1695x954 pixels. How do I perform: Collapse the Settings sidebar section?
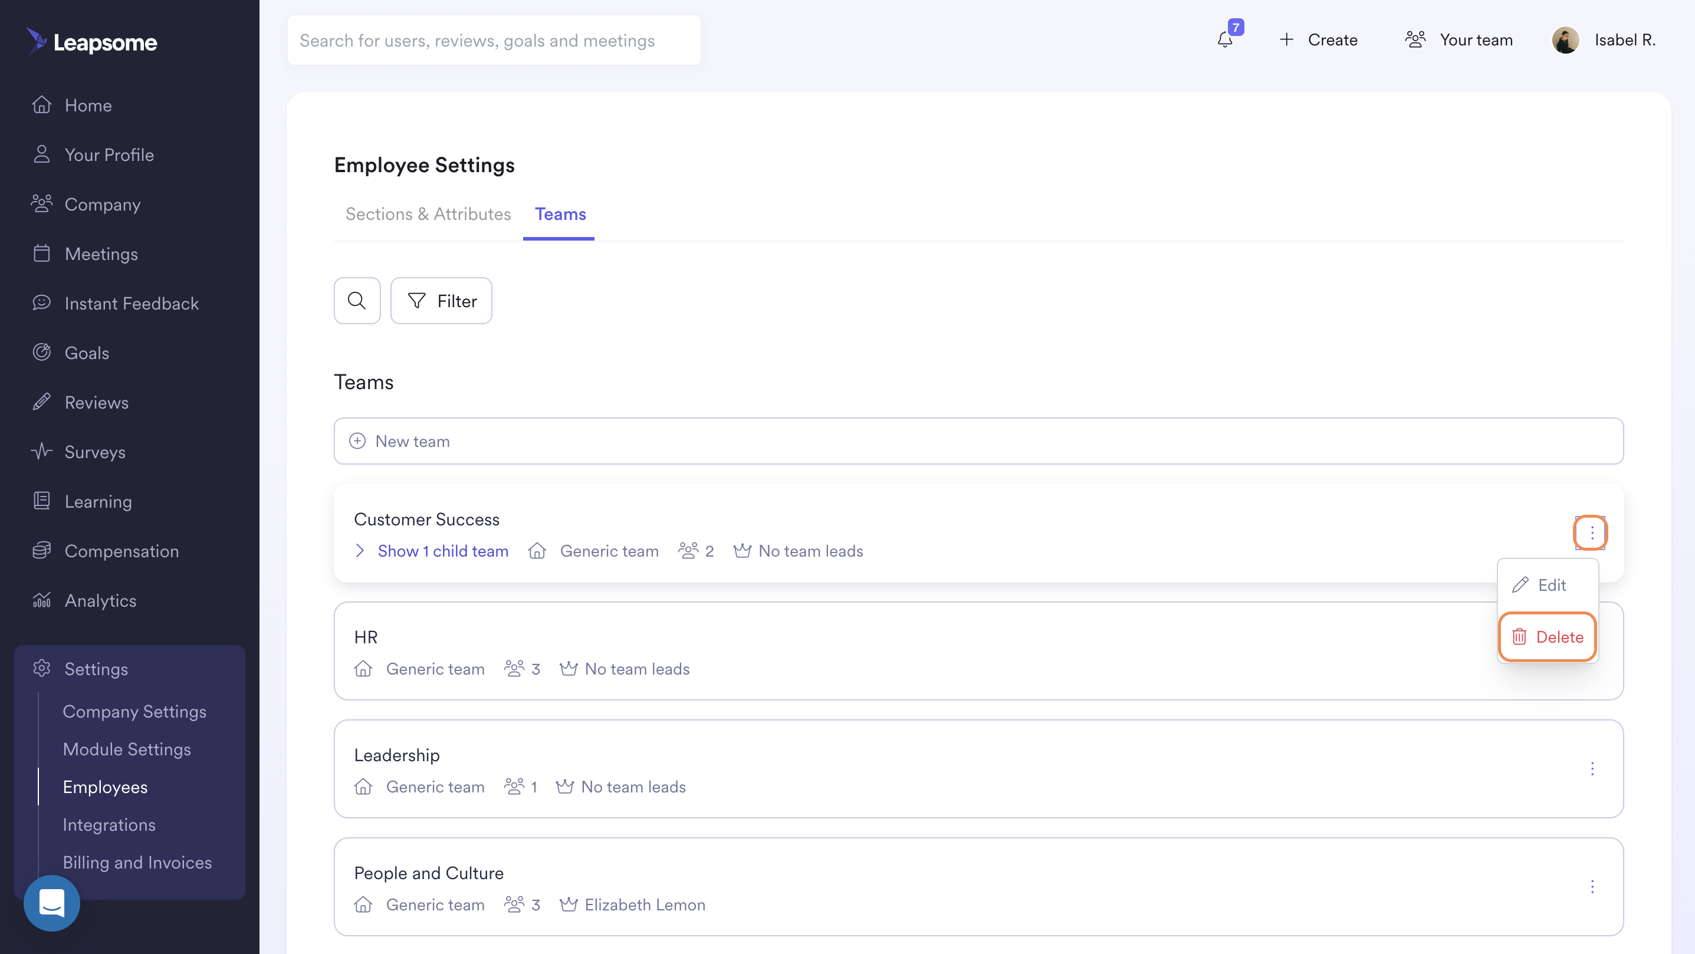96,669
